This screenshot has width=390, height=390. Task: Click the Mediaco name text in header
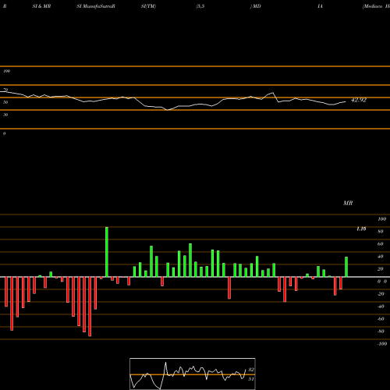point(373,6)
